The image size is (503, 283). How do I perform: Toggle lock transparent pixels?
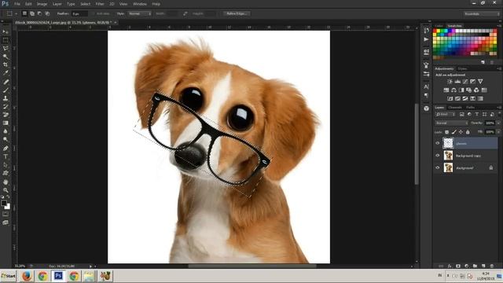446,132
